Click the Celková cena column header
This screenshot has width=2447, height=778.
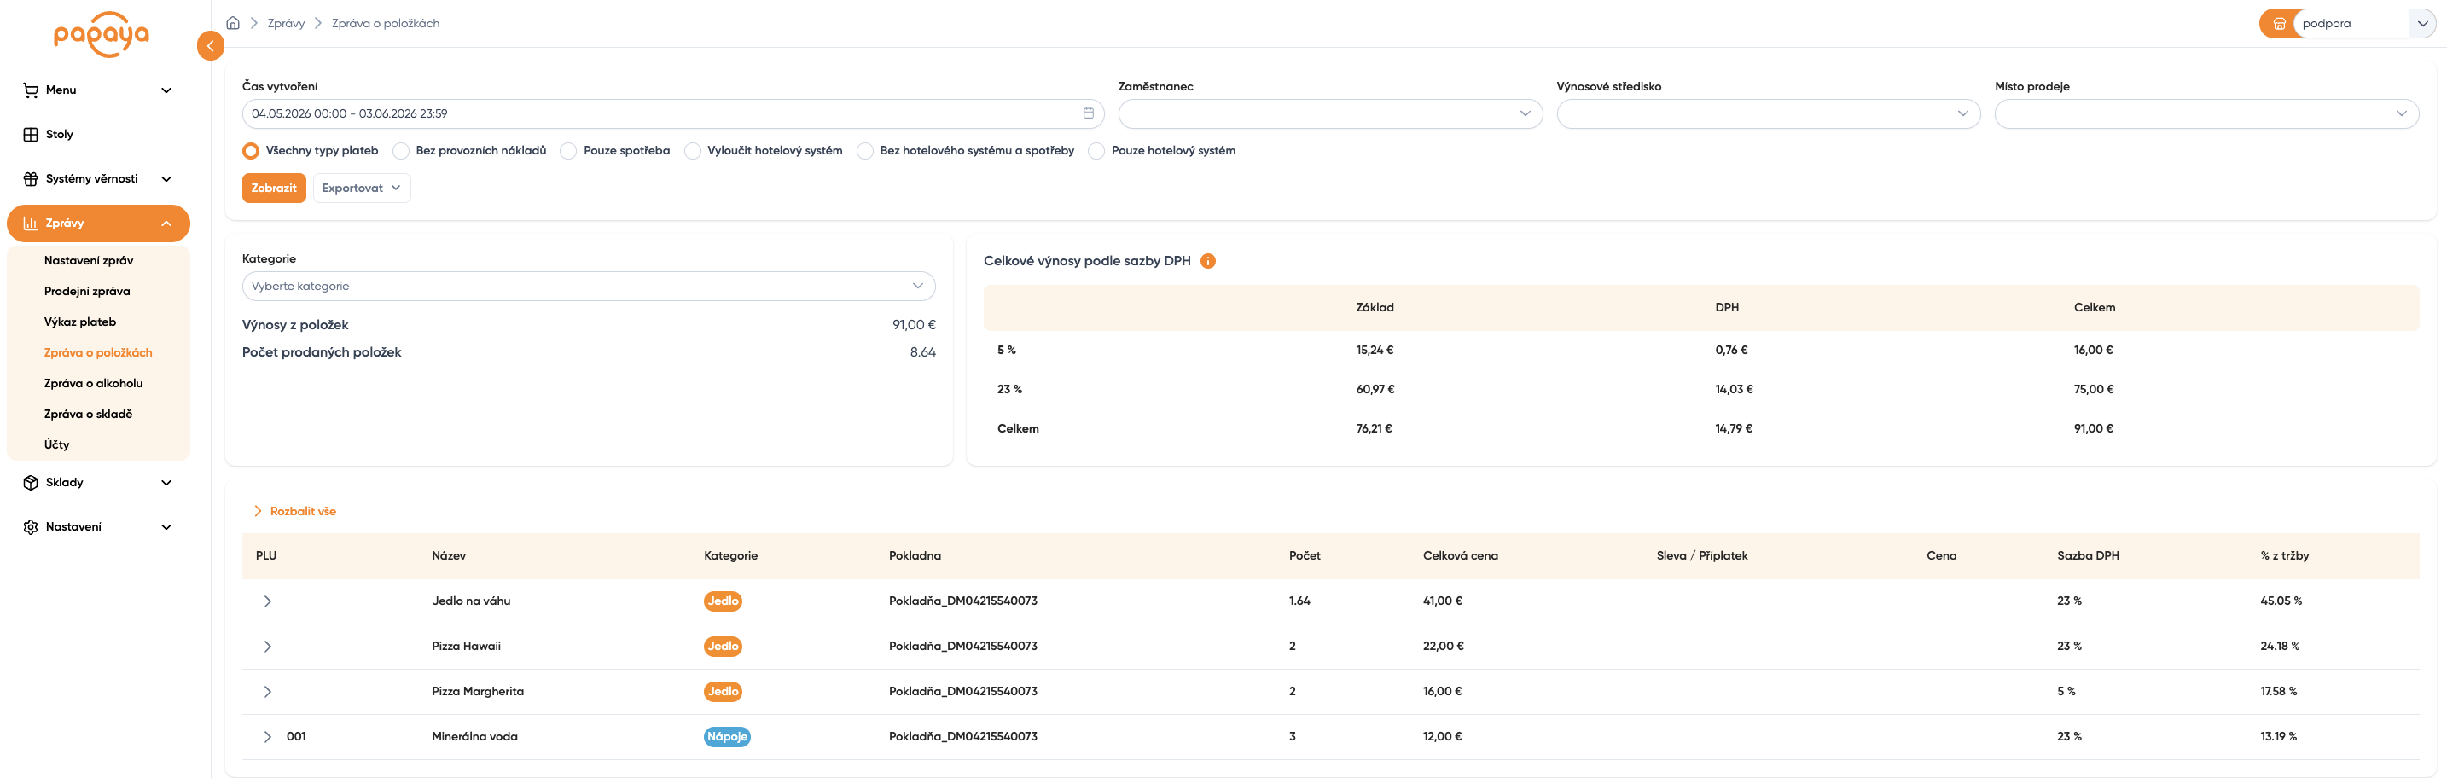coord(1460,555)
